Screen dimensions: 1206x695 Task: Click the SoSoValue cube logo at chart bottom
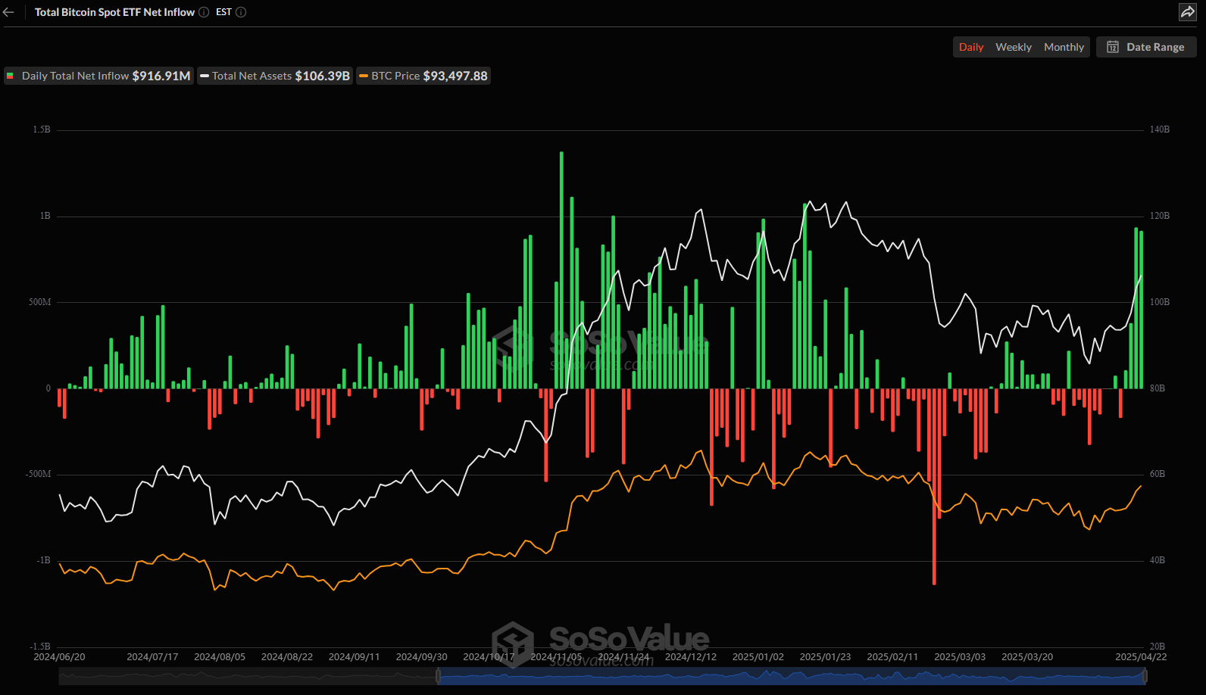point(513,644)
